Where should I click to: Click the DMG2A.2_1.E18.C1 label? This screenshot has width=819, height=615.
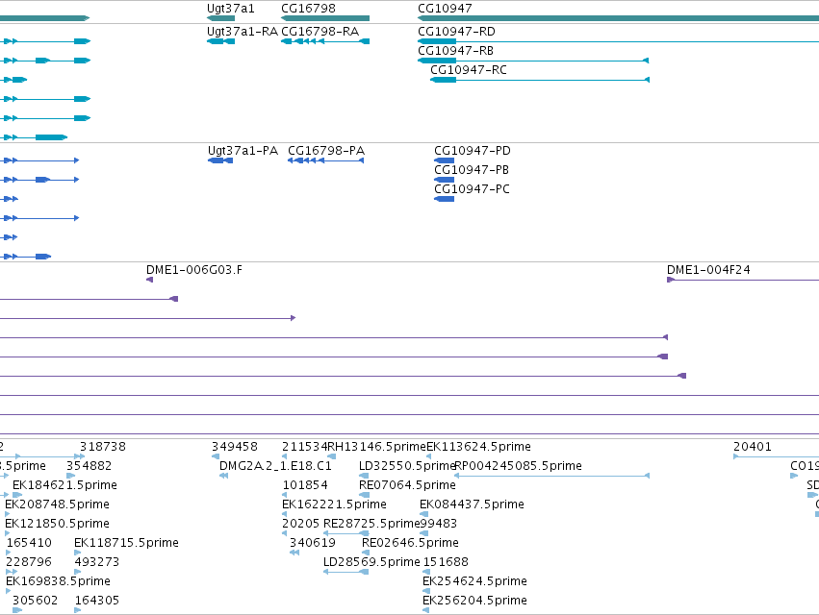(275, 466)
